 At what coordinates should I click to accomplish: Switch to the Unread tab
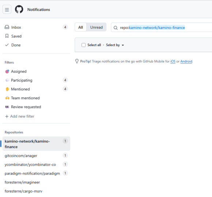coord(96,27)
